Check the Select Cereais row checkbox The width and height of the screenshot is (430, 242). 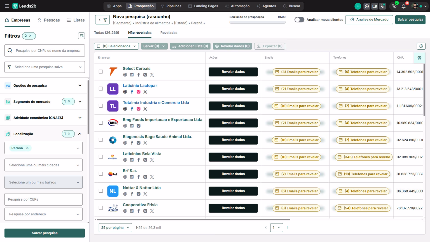click(101, 72)
